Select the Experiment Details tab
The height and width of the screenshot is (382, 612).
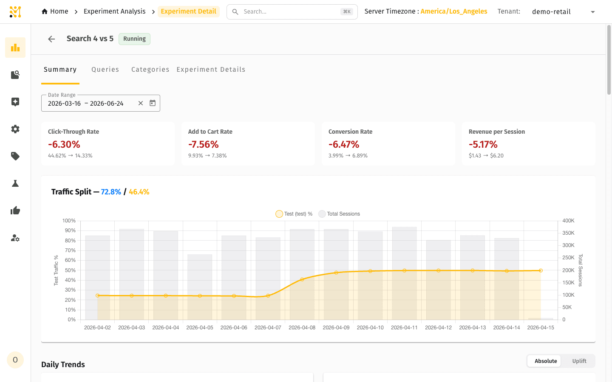point(211,70)
